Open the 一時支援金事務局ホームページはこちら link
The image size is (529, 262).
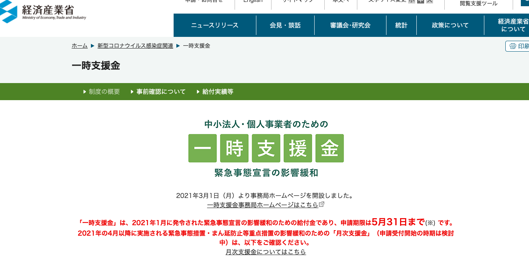click(x=262, y=205)
